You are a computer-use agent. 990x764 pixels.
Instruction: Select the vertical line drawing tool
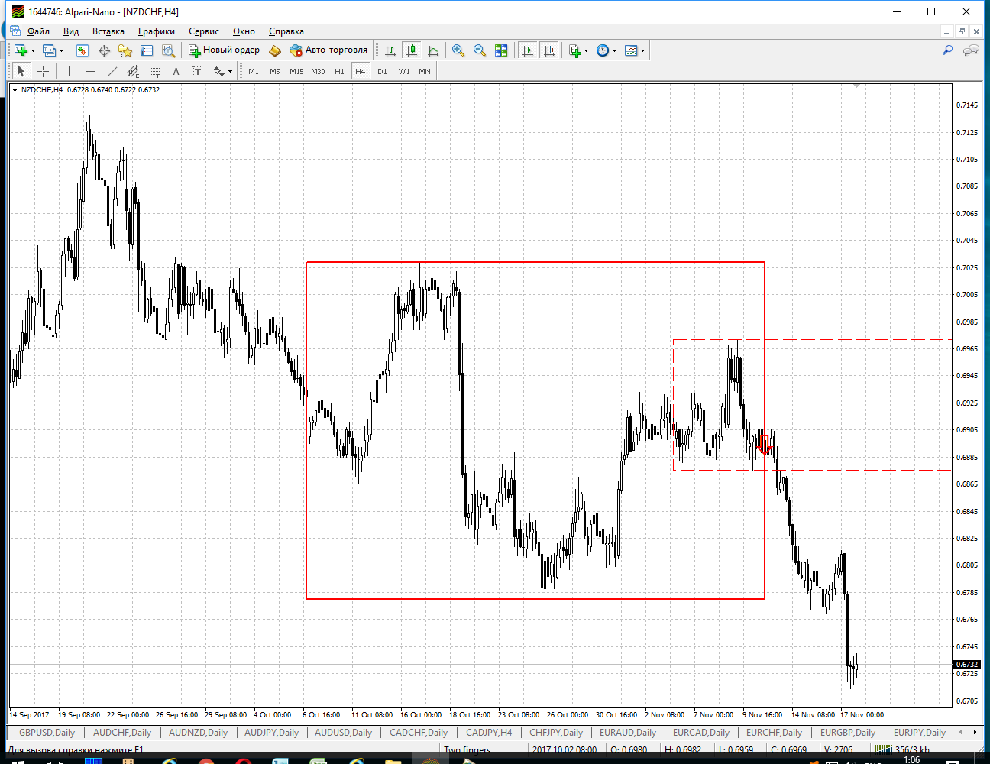point(69,71)
